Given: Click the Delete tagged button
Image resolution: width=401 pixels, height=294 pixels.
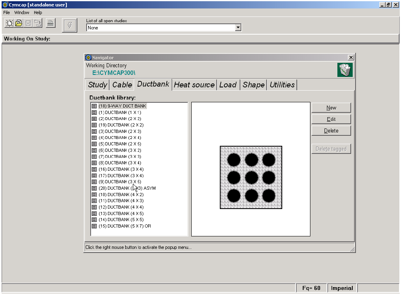Looking at the screenshot, I should (331, 149).
